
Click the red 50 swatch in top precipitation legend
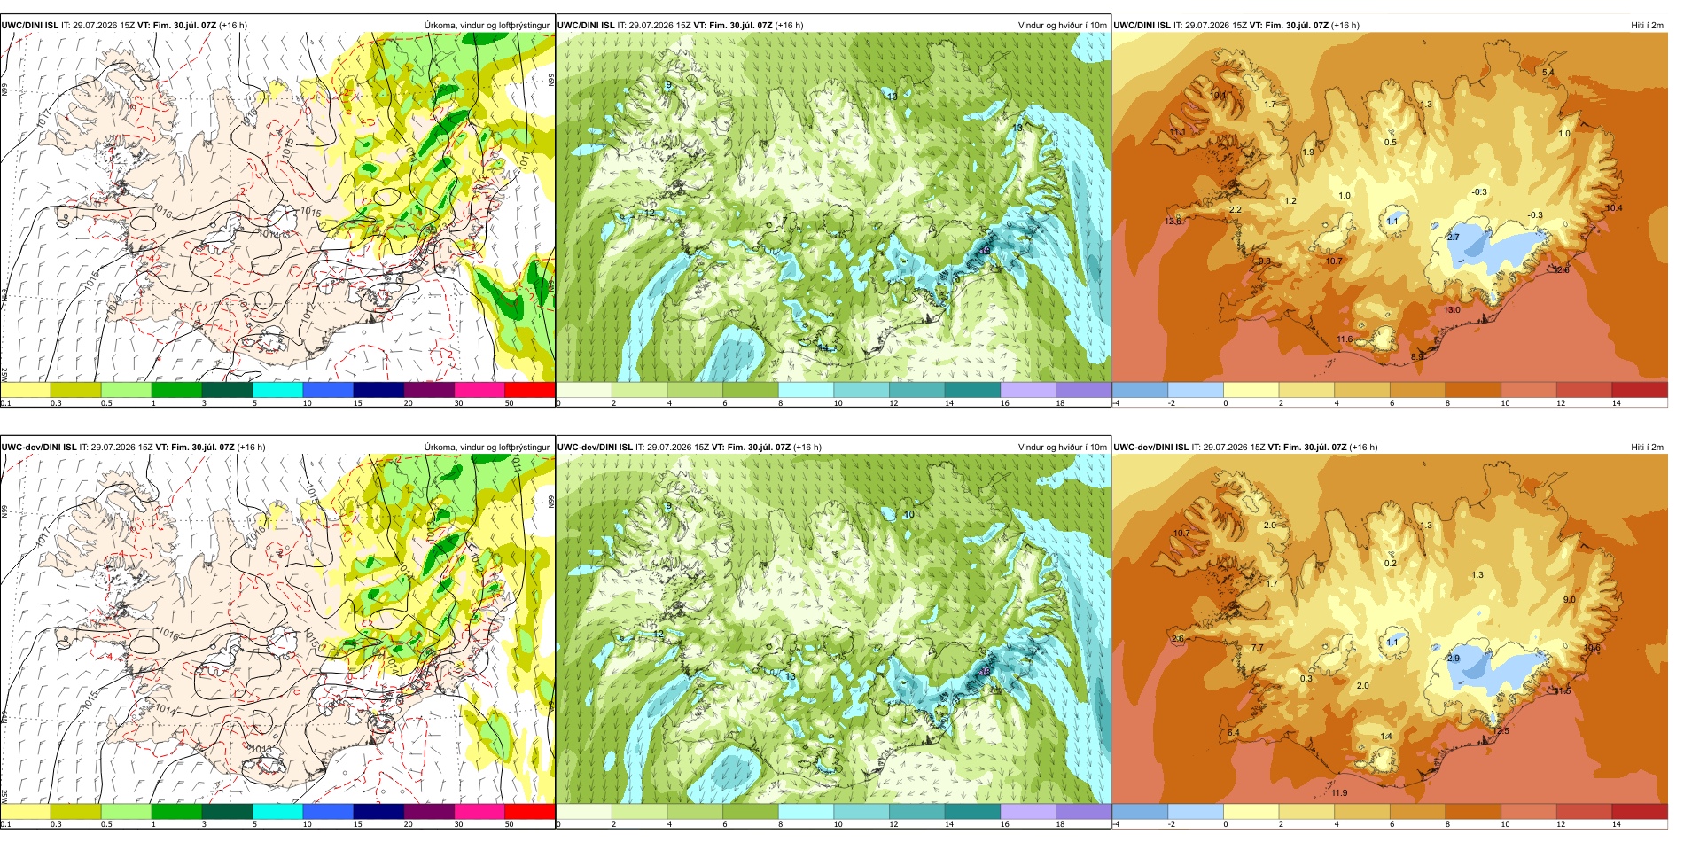click(x=530, y=389)
